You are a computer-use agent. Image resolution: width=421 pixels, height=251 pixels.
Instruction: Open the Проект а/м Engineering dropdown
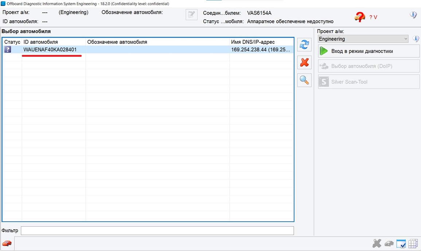363,39
